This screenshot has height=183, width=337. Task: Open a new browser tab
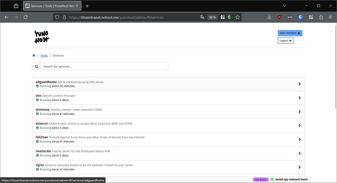(x=87, y=6)
